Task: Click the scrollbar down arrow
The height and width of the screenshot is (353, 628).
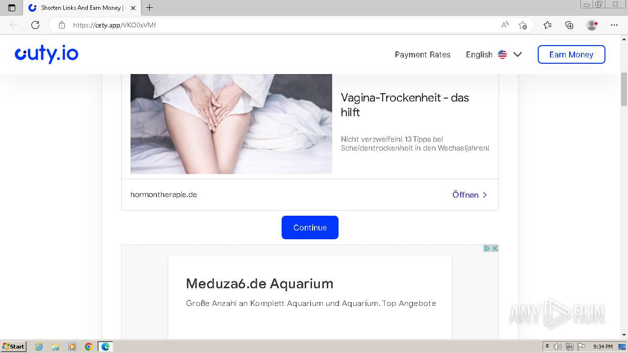Action: [x=624, y=335]
